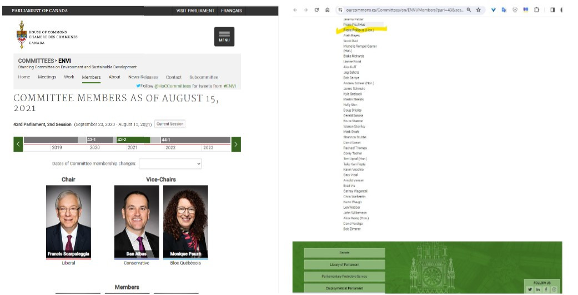Click the Instagram icon in the footer
This screenshot has height=295, width=578.
554,289
